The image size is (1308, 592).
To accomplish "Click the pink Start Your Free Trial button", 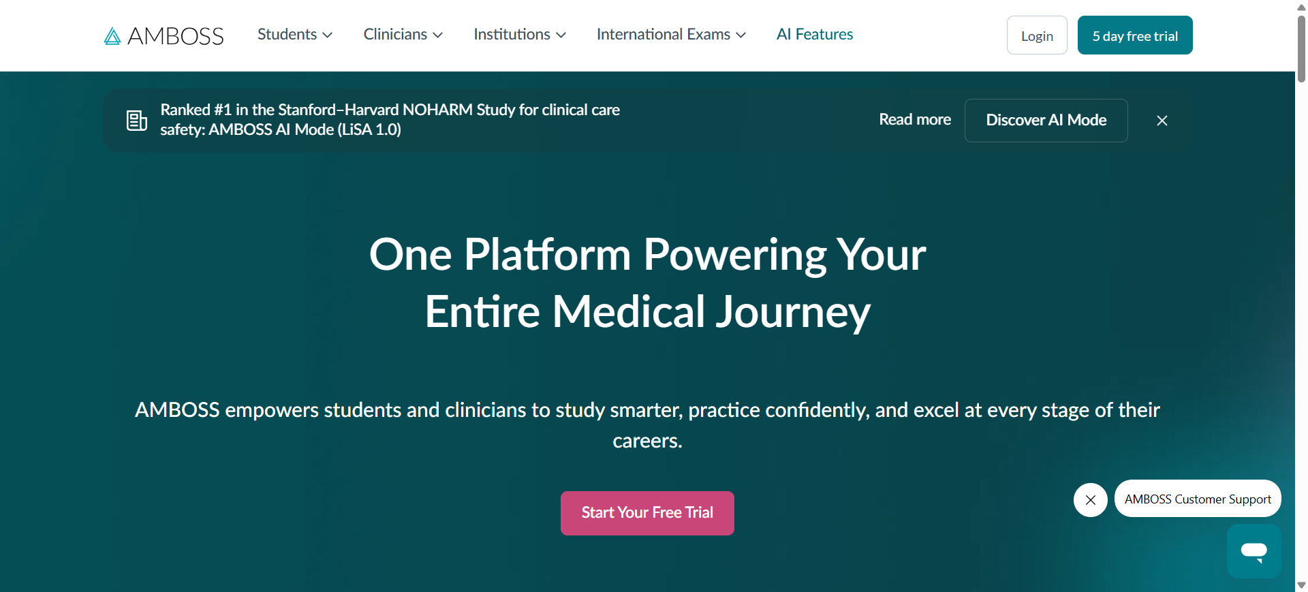I will pos(647,513).
